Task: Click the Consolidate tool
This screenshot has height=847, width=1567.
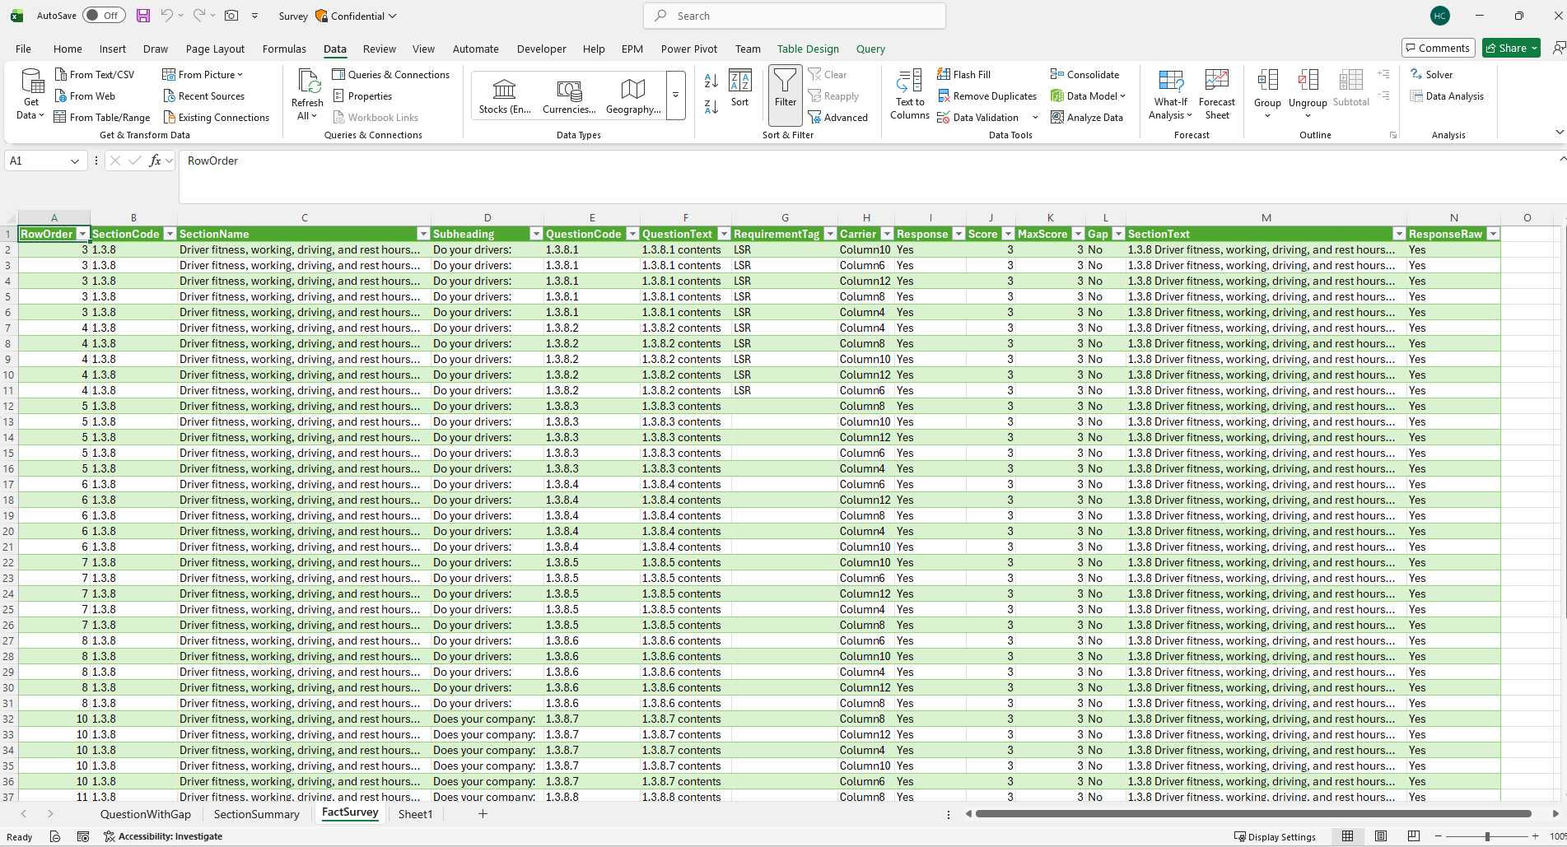Action: click(x=1084, y=74)
